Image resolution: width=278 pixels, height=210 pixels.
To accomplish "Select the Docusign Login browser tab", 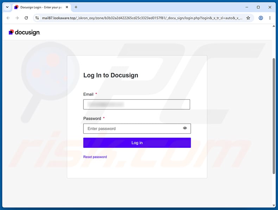I will [x=41, y=7].
